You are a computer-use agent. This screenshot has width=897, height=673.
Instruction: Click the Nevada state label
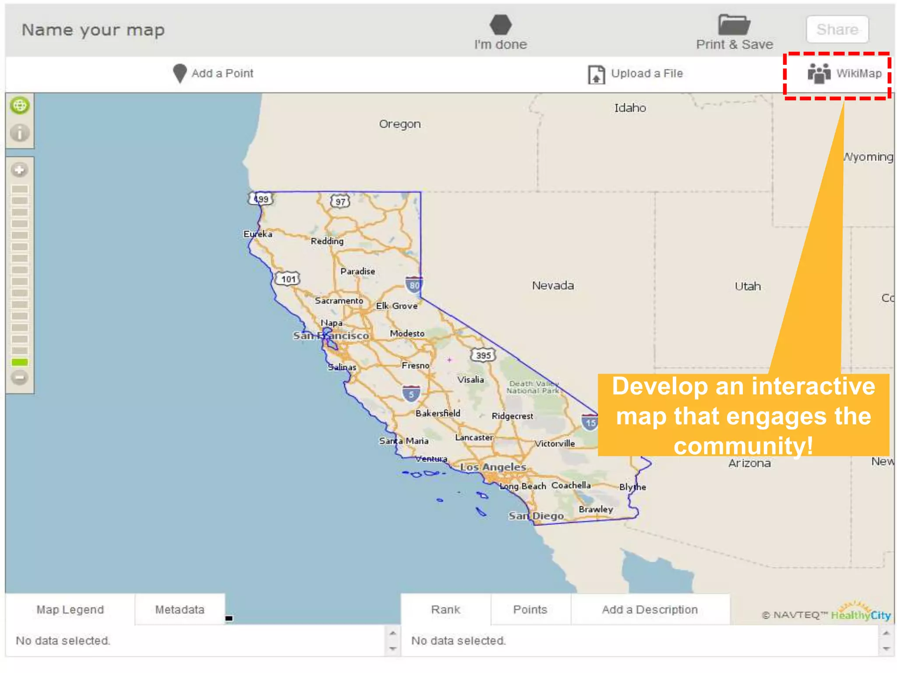click(553, 286)
